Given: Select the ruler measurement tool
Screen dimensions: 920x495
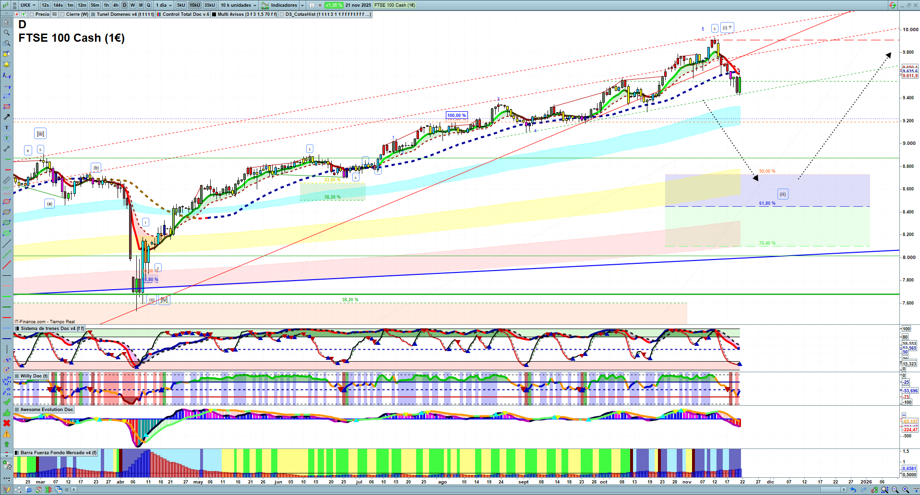Looking at the screenshot, I should tap(7, 180).
